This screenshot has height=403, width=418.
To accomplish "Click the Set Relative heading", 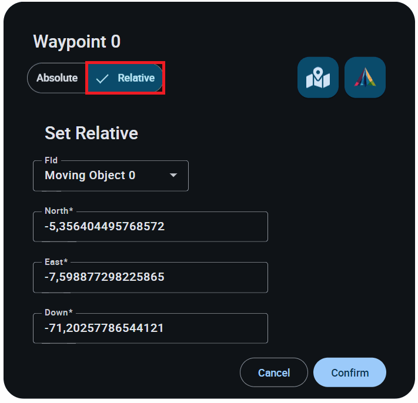I will (x=91, y=133).
